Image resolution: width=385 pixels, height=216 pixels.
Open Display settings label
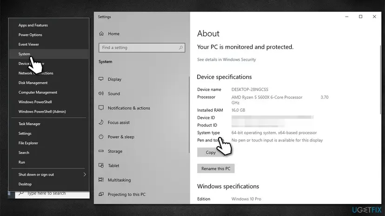pos(114,79)
